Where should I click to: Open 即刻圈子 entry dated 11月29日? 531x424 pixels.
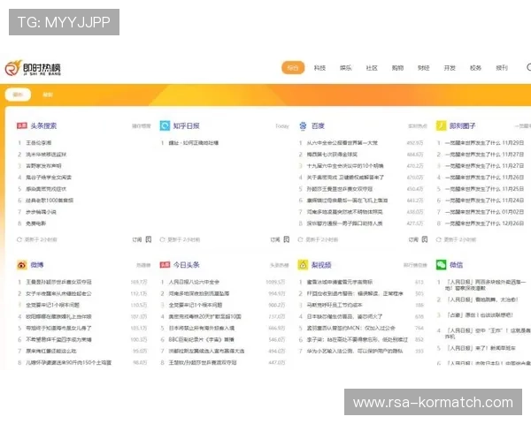pyautogui.click(x=485, y=143)
